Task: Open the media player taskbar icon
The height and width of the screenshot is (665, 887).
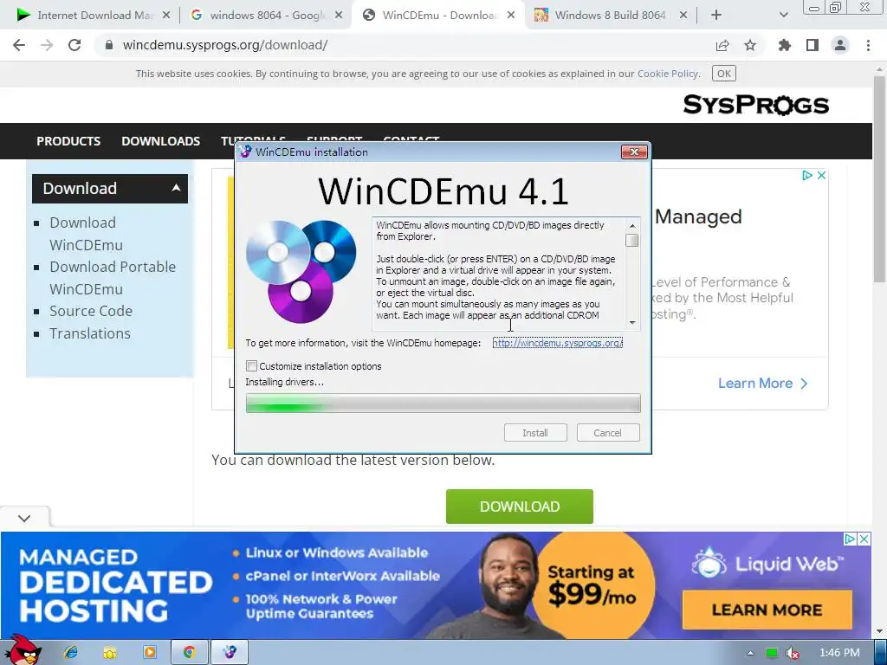Action: coord(149,653)
